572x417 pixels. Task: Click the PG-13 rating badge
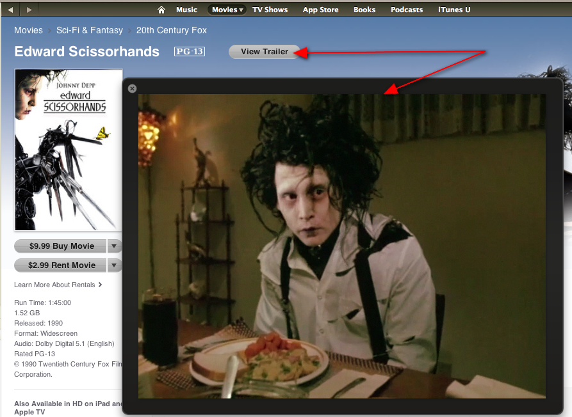click(x=190, y=51)
